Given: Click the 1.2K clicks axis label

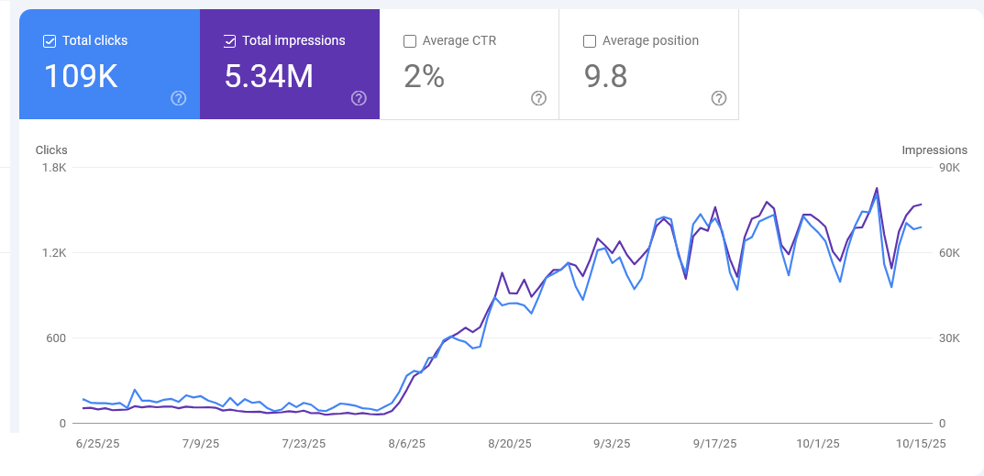Looking at the screenshot, I should point(54,253).
